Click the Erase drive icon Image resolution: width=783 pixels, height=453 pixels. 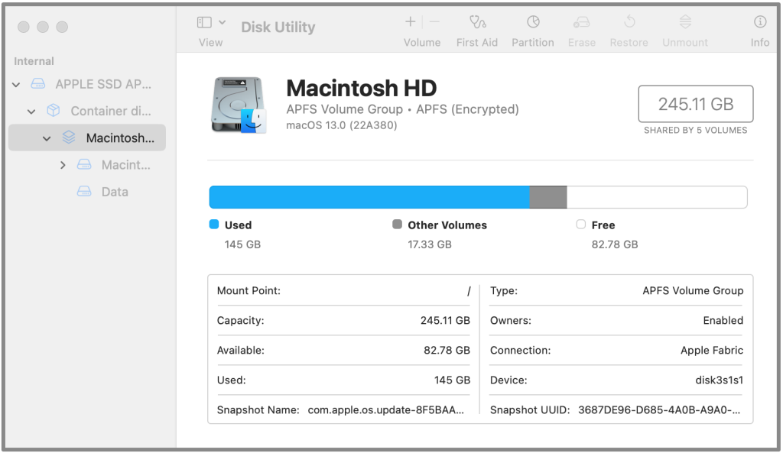[x=581, y=22]
